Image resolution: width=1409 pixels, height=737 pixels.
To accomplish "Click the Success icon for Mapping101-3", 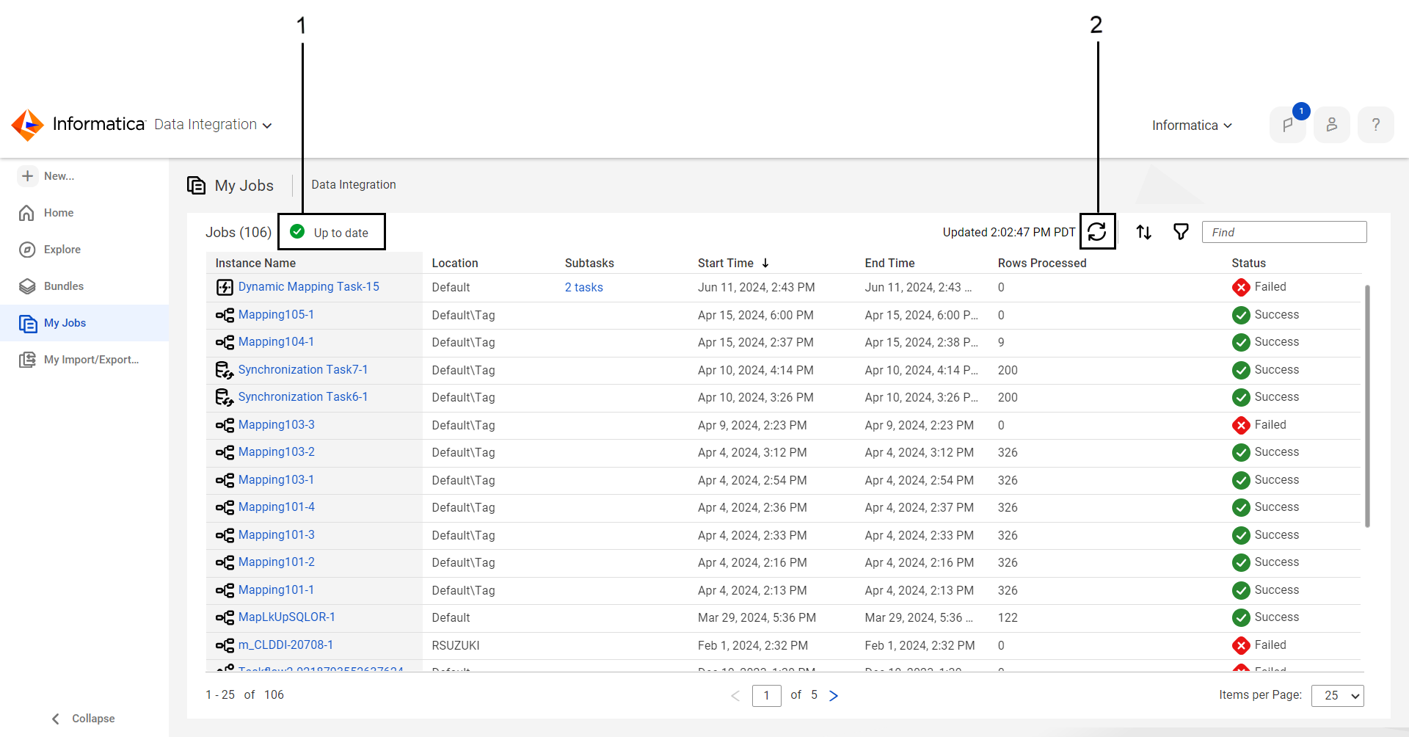I will [x=1241, y=535].
